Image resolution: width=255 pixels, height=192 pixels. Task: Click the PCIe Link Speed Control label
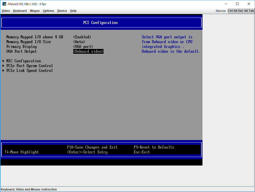[30, 71]
